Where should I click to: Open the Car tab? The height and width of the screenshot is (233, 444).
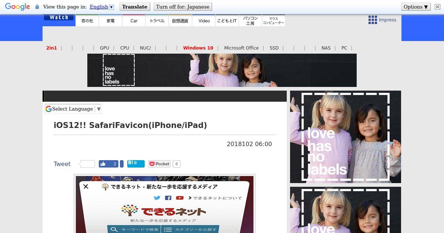[x=134, y=21]
